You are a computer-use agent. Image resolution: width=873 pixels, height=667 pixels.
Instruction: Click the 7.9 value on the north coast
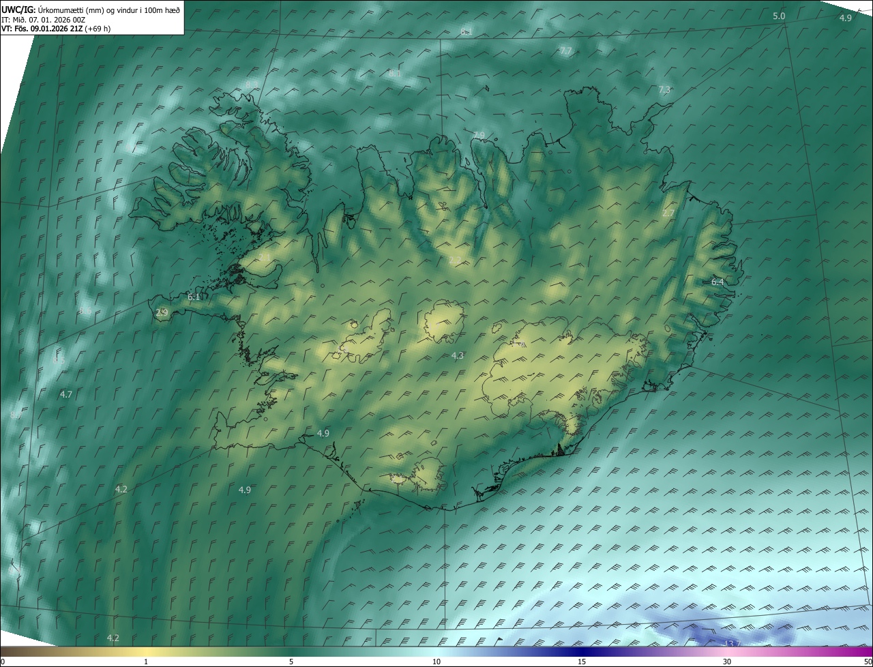(x=478, y=135)
